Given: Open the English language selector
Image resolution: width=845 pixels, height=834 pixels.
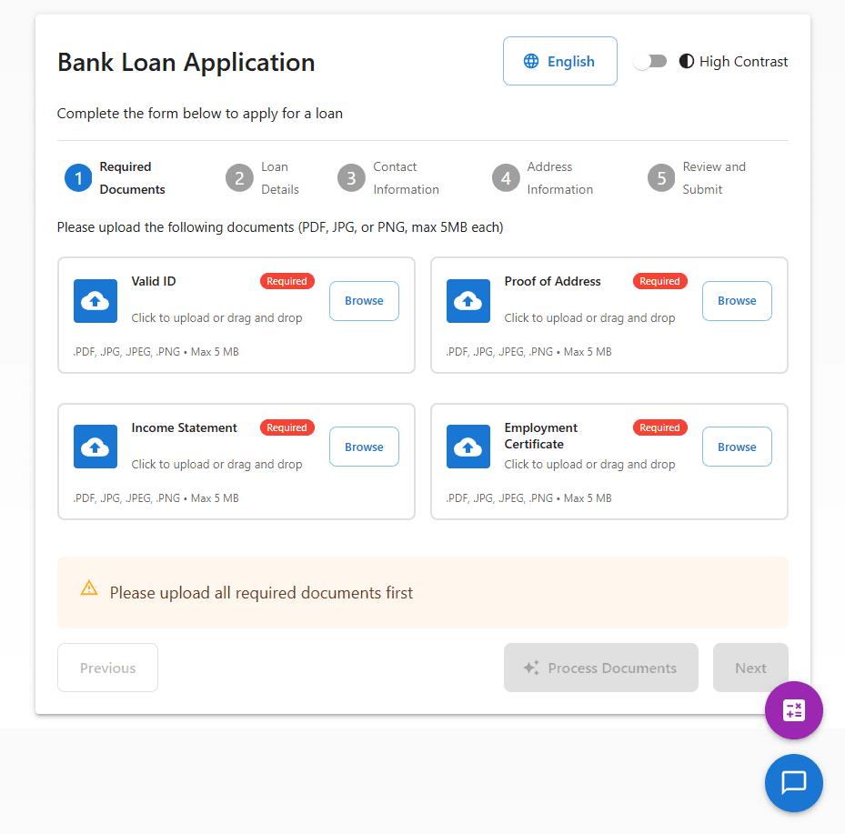Looking at the screenshot, I should 559,61.
